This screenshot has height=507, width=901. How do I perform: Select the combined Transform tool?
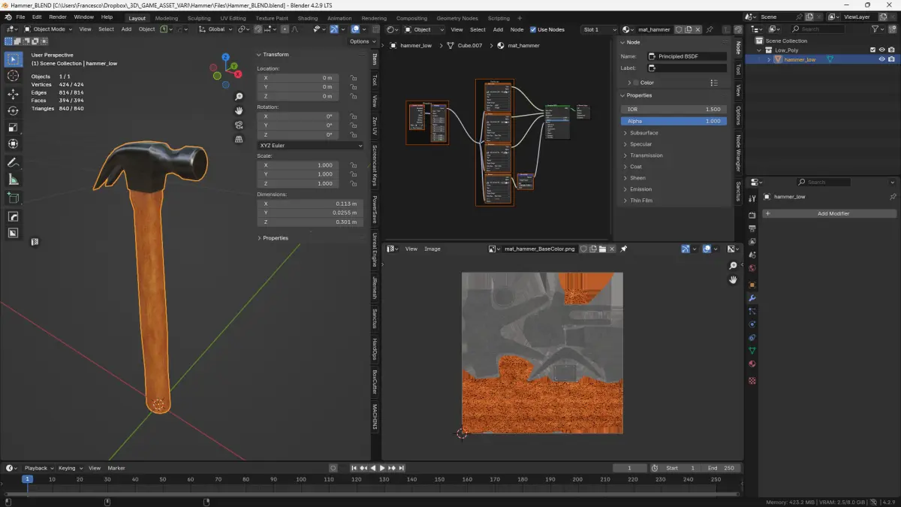click(x=13, y=143)
